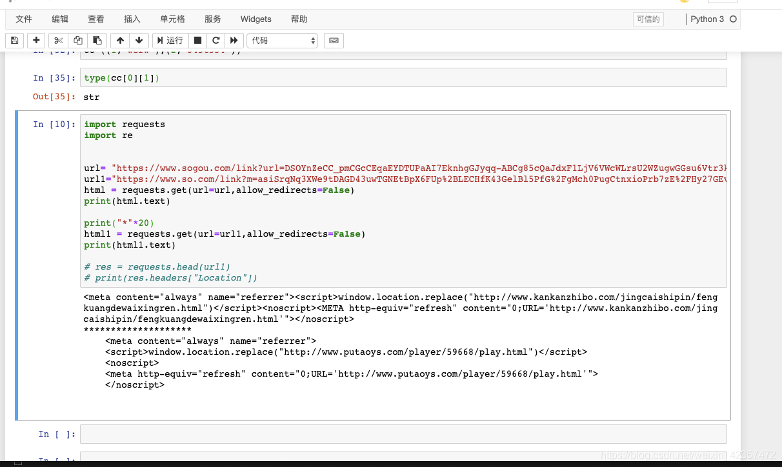Click the empty In [ ] prompt label
Viewport: 782px width, 467px height.
click(57, 434)
